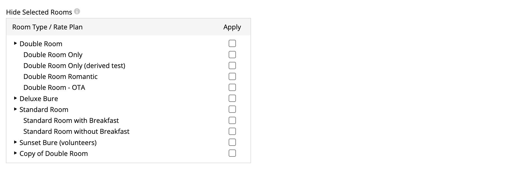The width and height of the screenshot is (515, 173).
Task: Expand the Double Room rate plans
Action: [x=15, y=43]
